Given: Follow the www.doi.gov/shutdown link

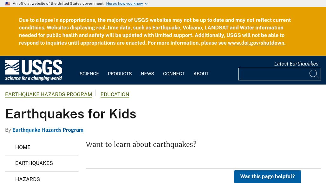Looking at the screenshot, I should point(256,43).
